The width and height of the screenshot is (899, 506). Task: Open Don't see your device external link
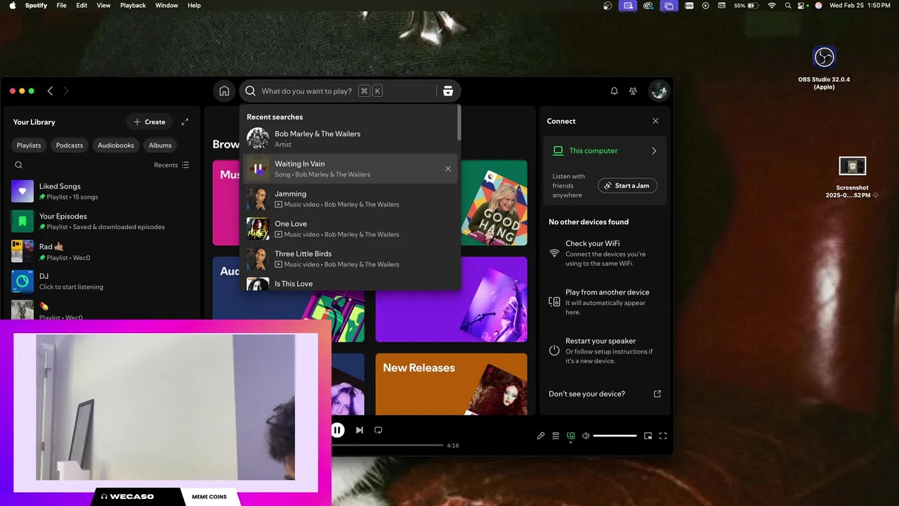click(x=657, y=394)
